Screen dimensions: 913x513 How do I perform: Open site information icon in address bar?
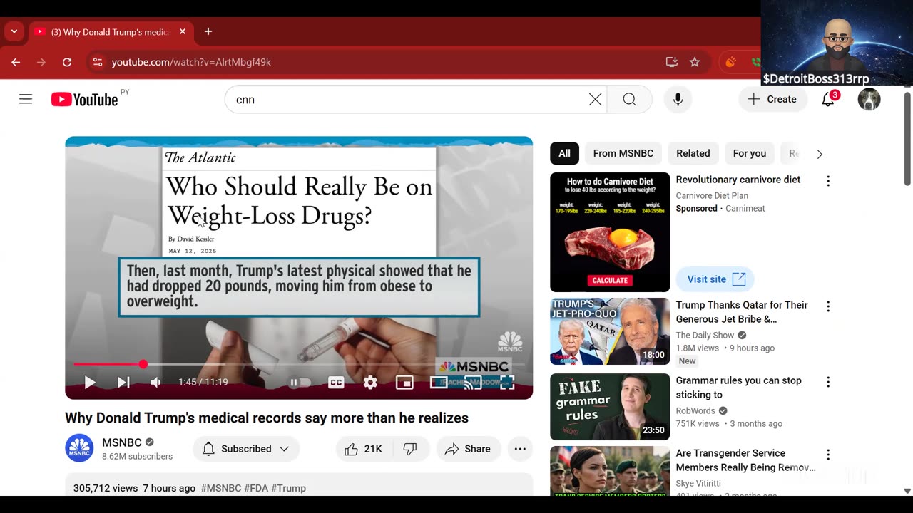(x=98, y=62)
